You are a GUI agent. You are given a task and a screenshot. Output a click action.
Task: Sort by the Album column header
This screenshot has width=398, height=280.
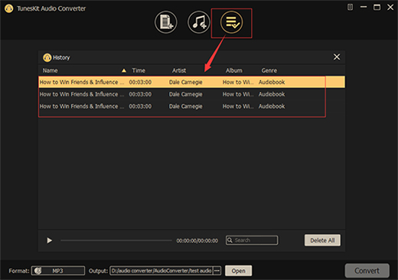tap(233, 70)
